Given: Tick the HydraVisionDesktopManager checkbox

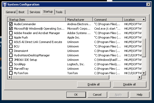Looking at the screenshot, I should 11,55.
